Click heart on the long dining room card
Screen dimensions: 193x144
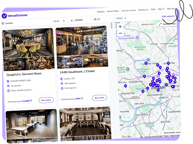[106, 111]
